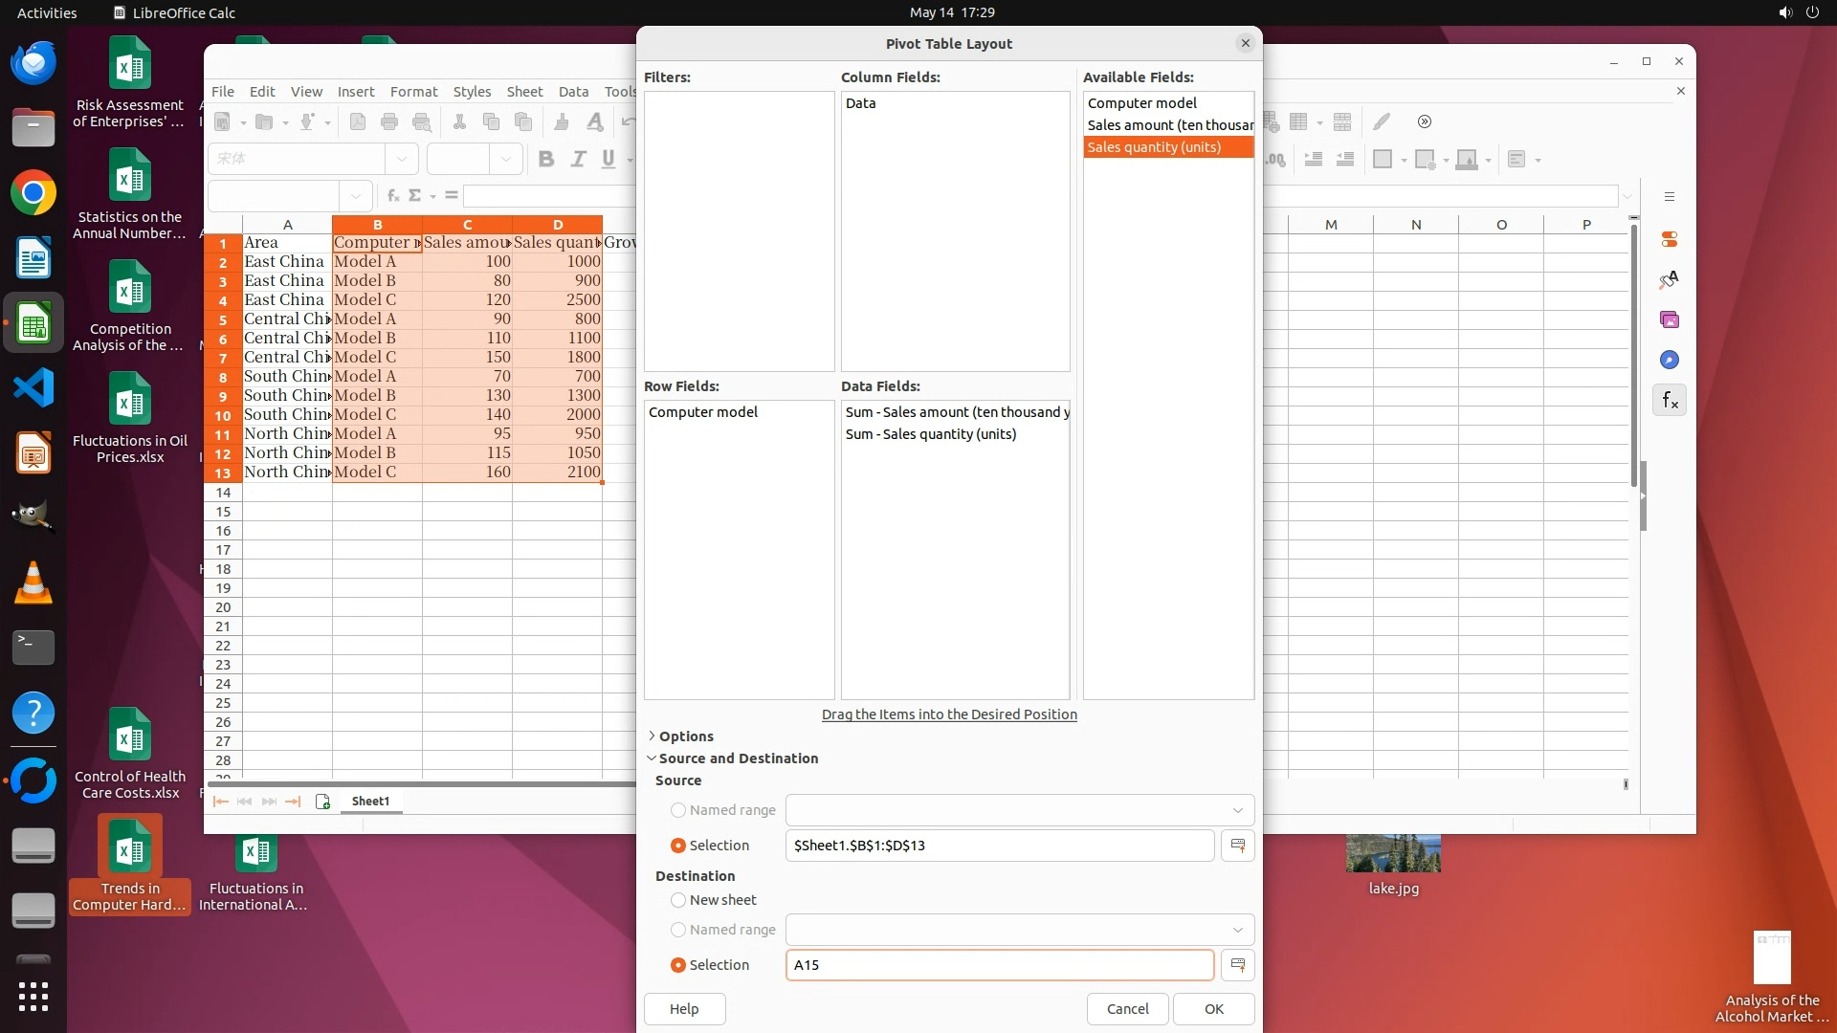The image size is (1837, 1033).
Task: Click the OK button
Action: point(1213,1009)
